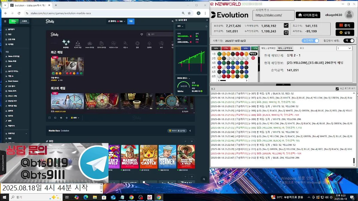Open the 모두 filter dropdown in statistics
358x201 pixels.
click(x=180, y=26)
